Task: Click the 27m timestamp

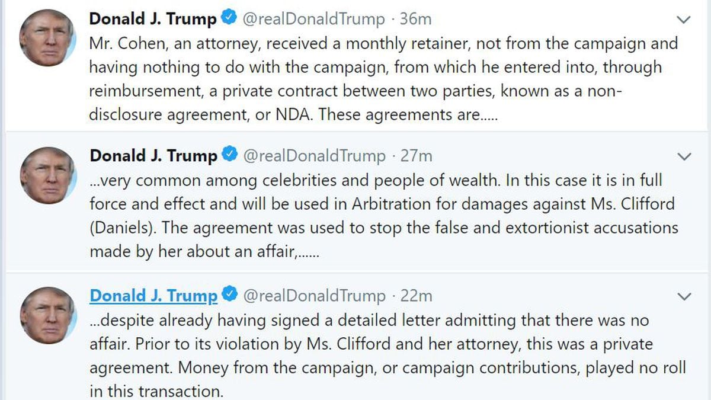Action: coord(416,156)
